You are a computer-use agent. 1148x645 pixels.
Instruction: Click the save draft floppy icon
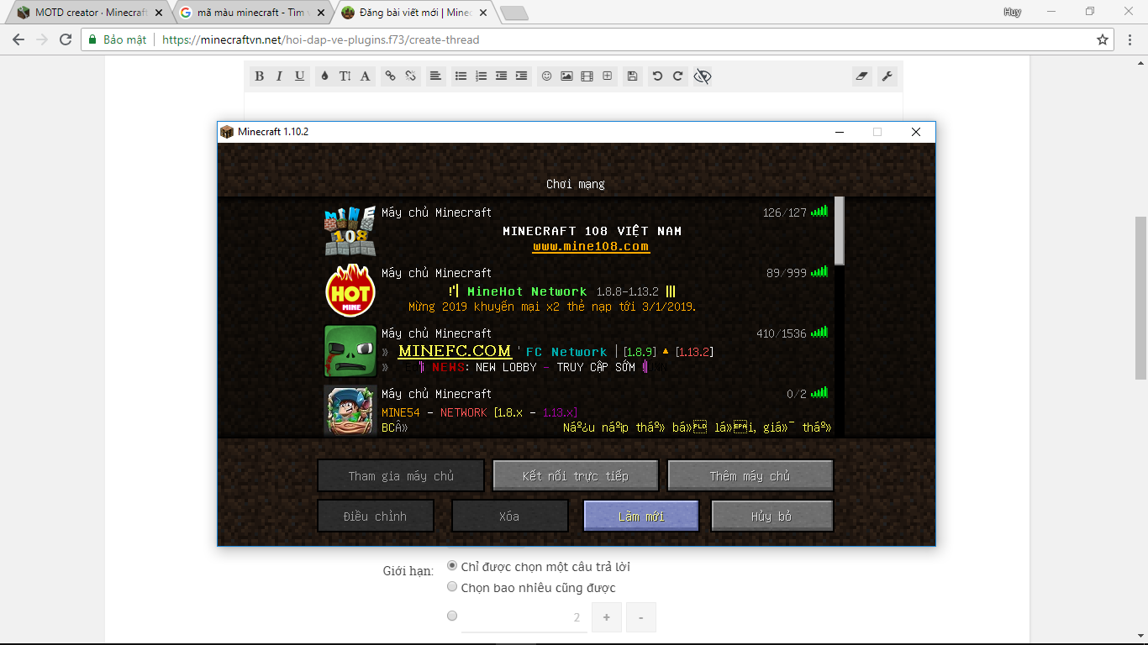[632, 76]
